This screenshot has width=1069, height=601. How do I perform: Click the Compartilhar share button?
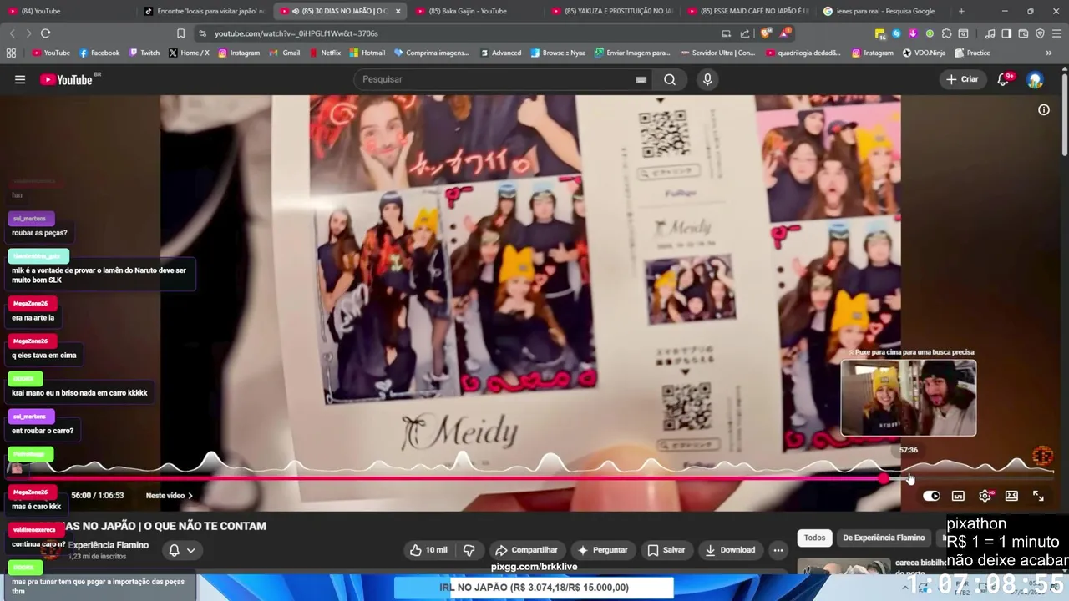tap(526, 550)
